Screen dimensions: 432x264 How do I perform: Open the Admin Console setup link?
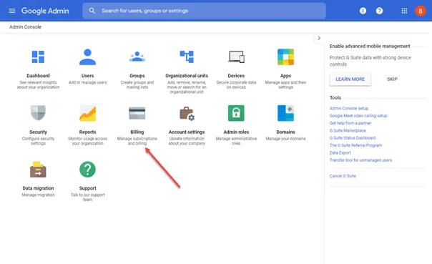[349, 108]
